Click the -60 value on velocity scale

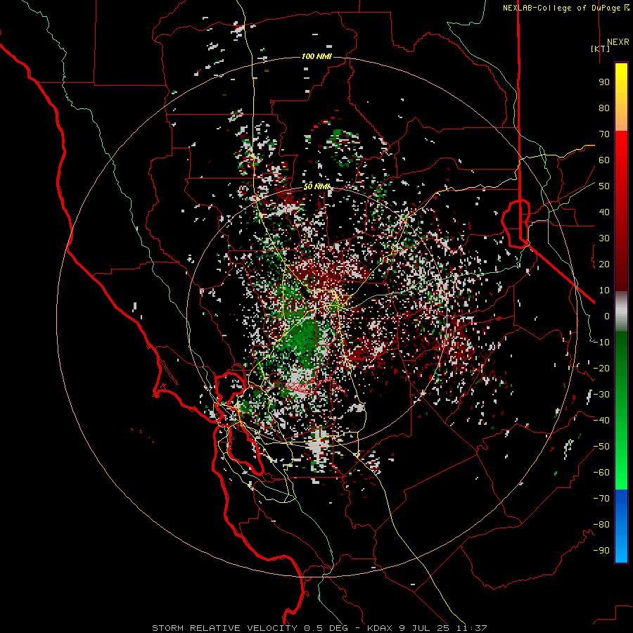[x=601, y=473]
